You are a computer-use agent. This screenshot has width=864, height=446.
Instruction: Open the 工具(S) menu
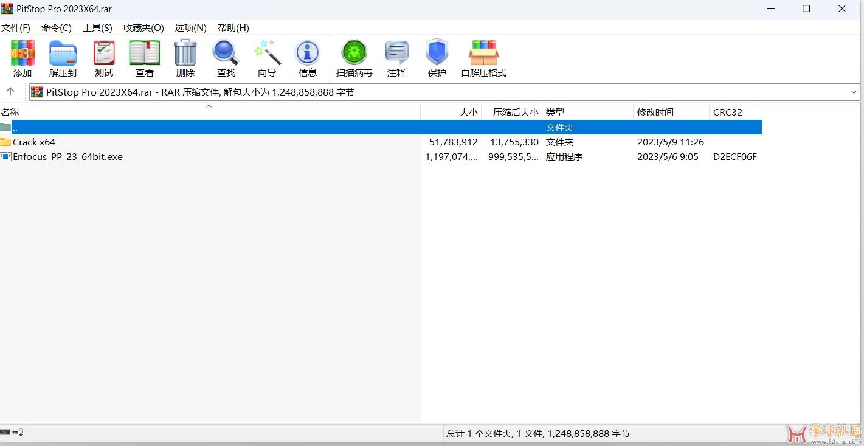(98, 28)
